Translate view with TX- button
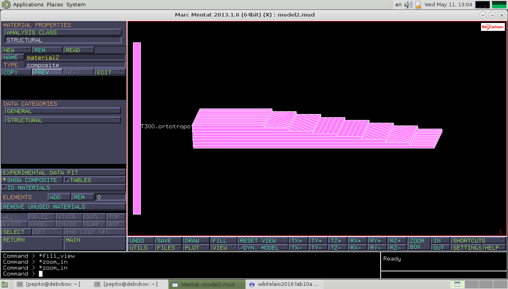This screenshot has height=289, width=508. (x=298, y=248)
